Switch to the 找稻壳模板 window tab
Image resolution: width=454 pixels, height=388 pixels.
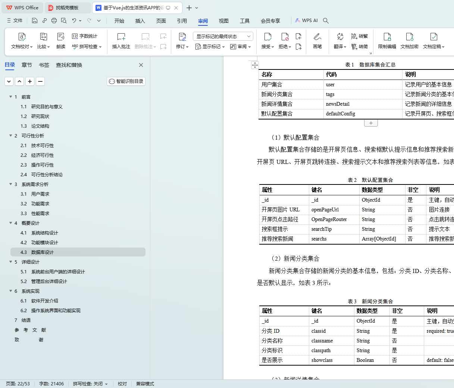[x=68, y=7]
